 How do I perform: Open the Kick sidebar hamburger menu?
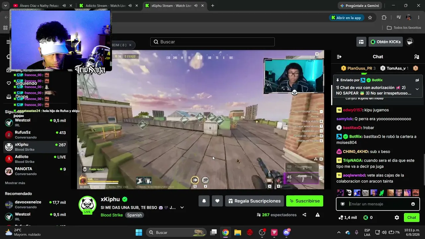(x=8, y=42)
